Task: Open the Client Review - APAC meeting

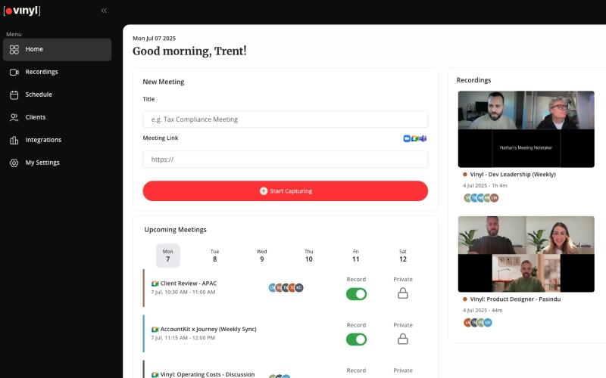Action: pos(189,283)
